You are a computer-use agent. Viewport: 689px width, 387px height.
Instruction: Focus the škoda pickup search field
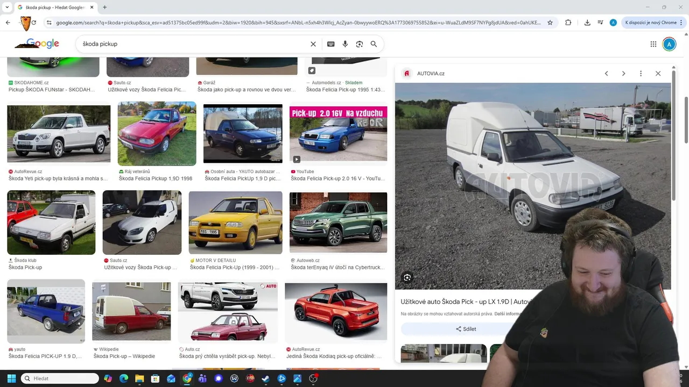pos(194,44)
